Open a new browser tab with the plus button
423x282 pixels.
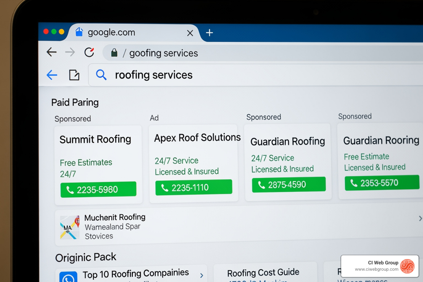(x=209, y=33)
